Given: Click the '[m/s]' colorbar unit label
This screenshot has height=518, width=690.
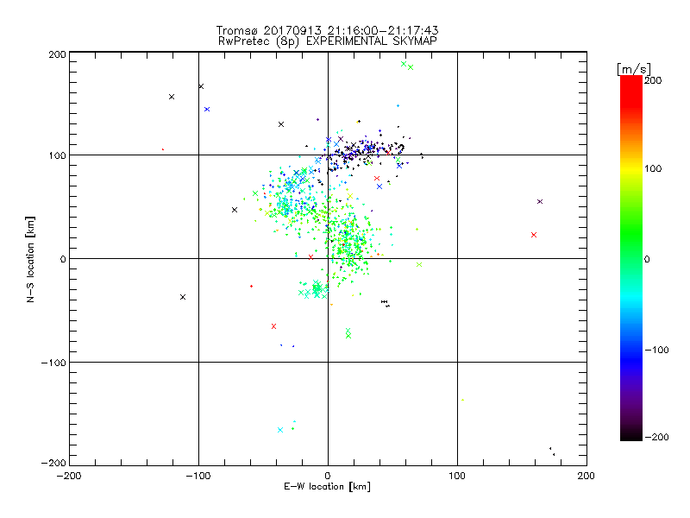Looking at the screenshot, I should (634, 69).
